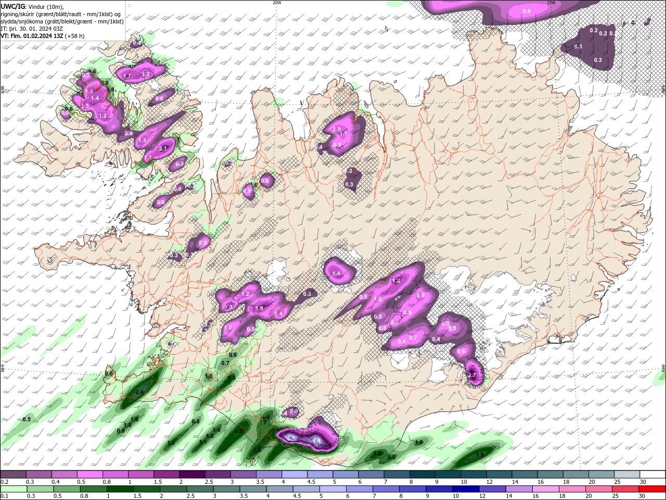Pick the pale green 0.1 rain legend swatch

[13, 489]
